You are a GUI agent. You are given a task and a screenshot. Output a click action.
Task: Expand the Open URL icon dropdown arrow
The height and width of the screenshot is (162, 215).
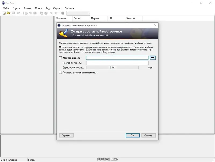pyautogui.click(x=38, y=13)
